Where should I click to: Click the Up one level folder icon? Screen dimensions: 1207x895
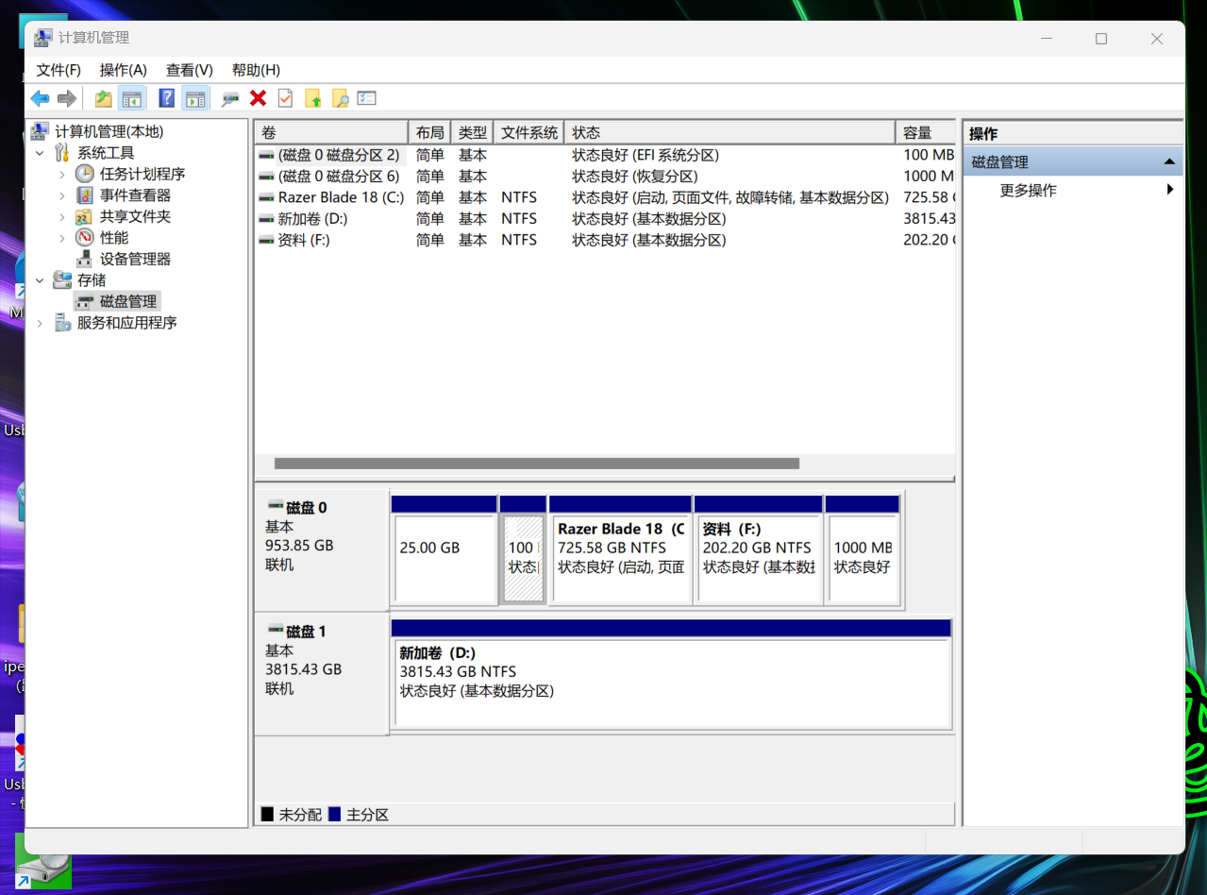tap(103, 98)
